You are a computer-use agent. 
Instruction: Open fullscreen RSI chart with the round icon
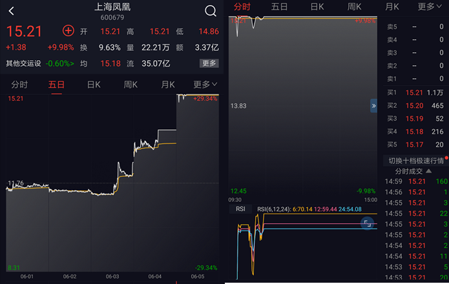pyautogui.click(x=368, y=223)
